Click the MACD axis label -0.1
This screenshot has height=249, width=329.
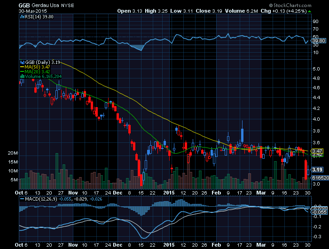tap(317, 217)
